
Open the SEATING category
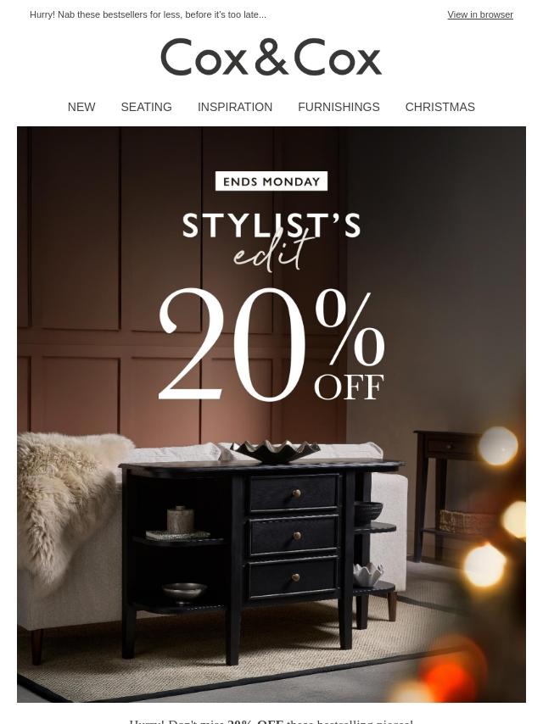tap(146, 107)
